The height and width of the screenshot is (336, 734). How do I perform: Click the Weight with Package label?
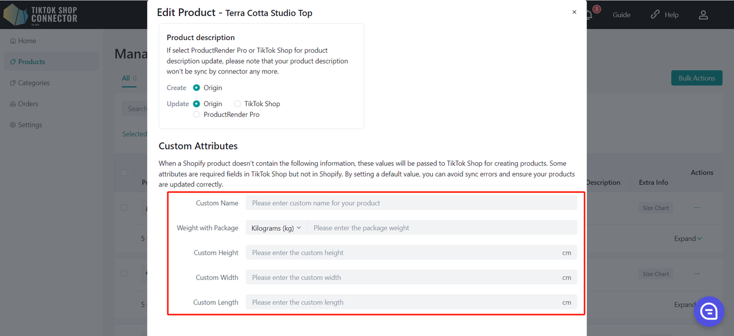(x=208, y=228)
